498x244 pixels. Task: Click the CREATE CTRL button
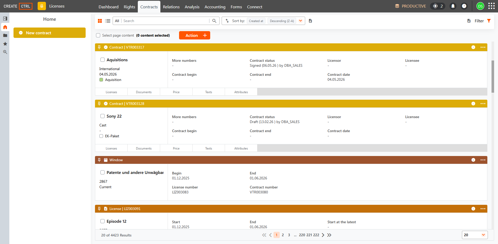(x=18, y=6)
